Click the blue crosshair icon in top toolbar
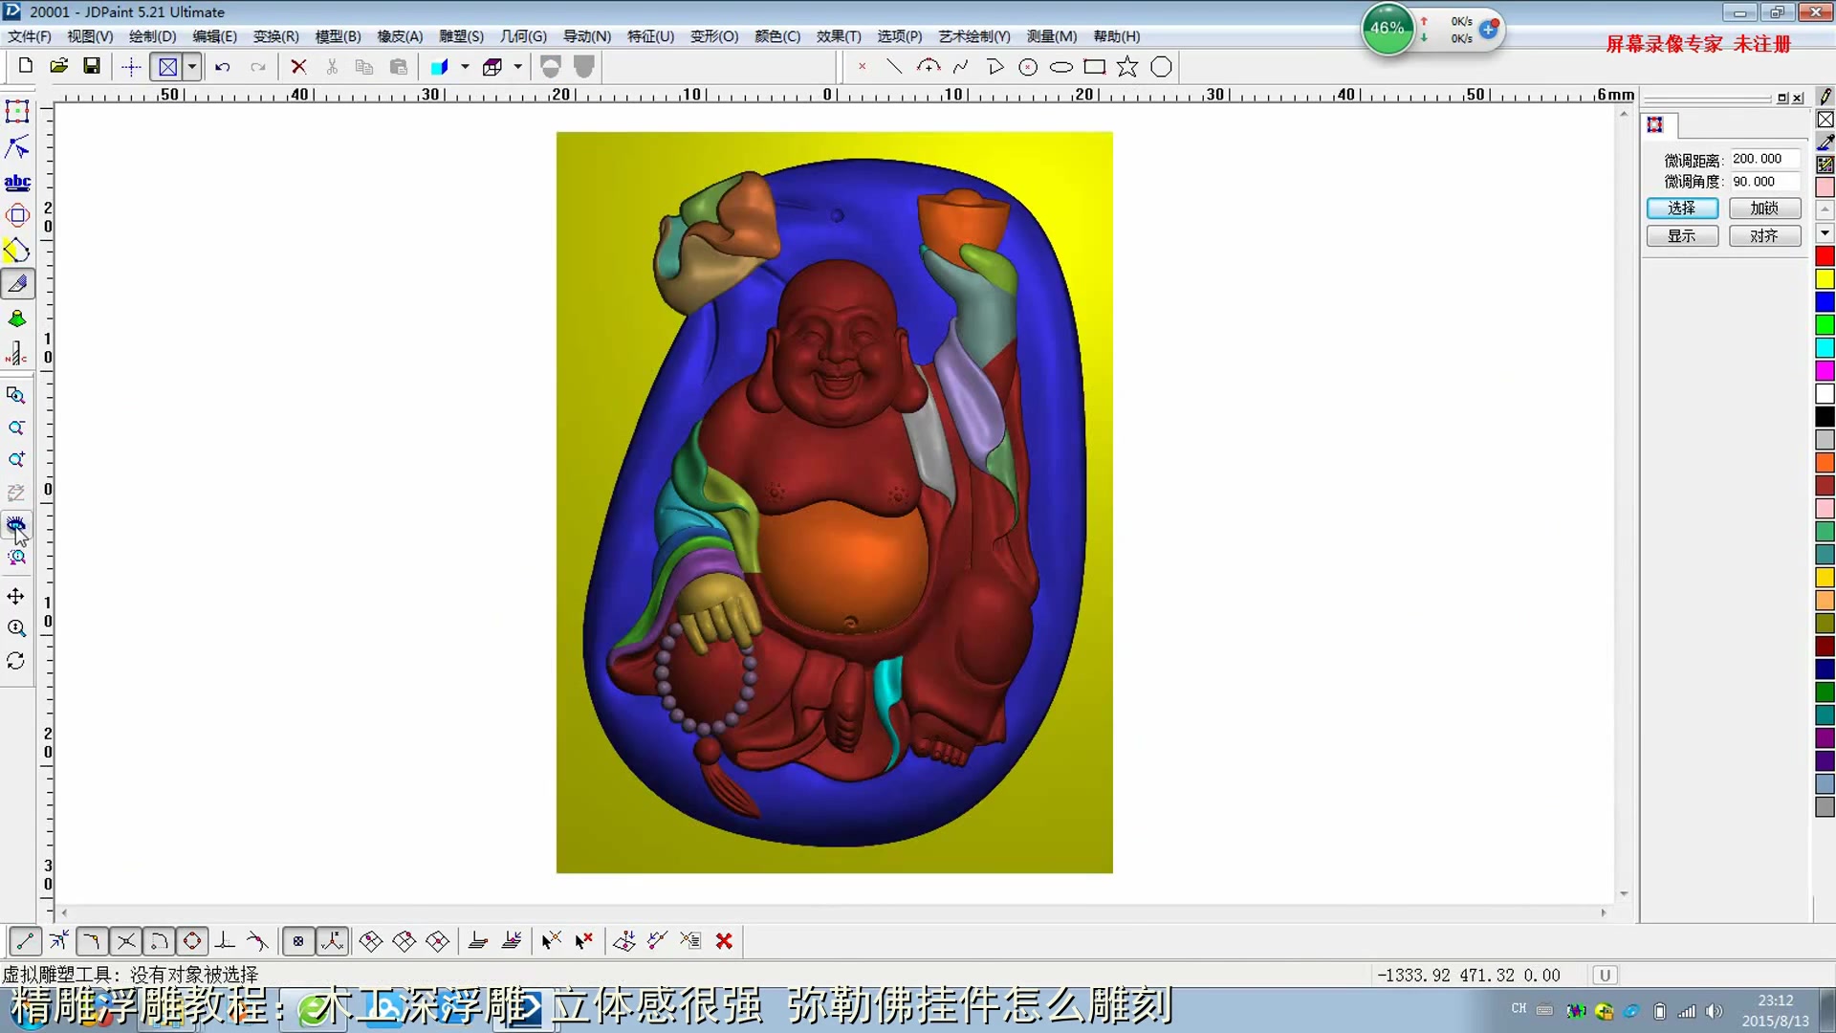The width and height of the screenshot is (1836, 1033). click(x=131, y=67)
